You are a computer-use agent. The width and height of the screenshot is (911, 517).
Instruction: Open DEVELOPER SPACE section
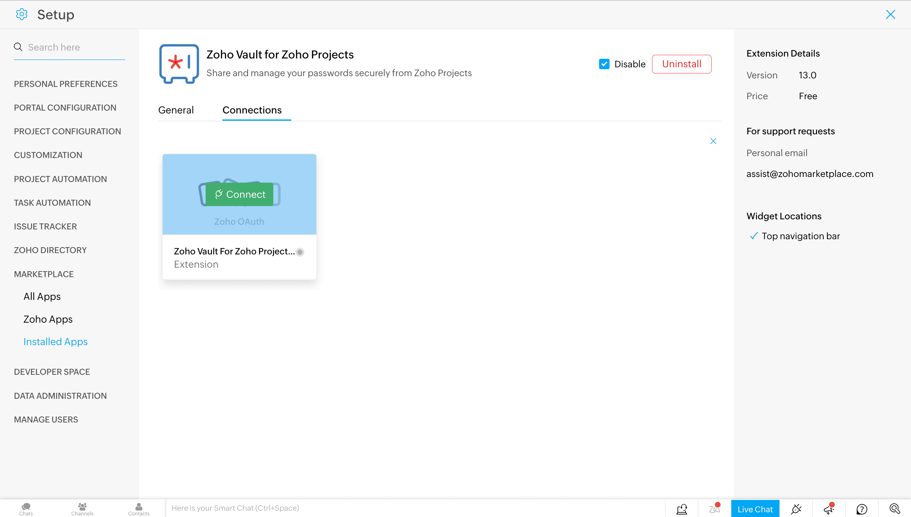click(52, 372)
